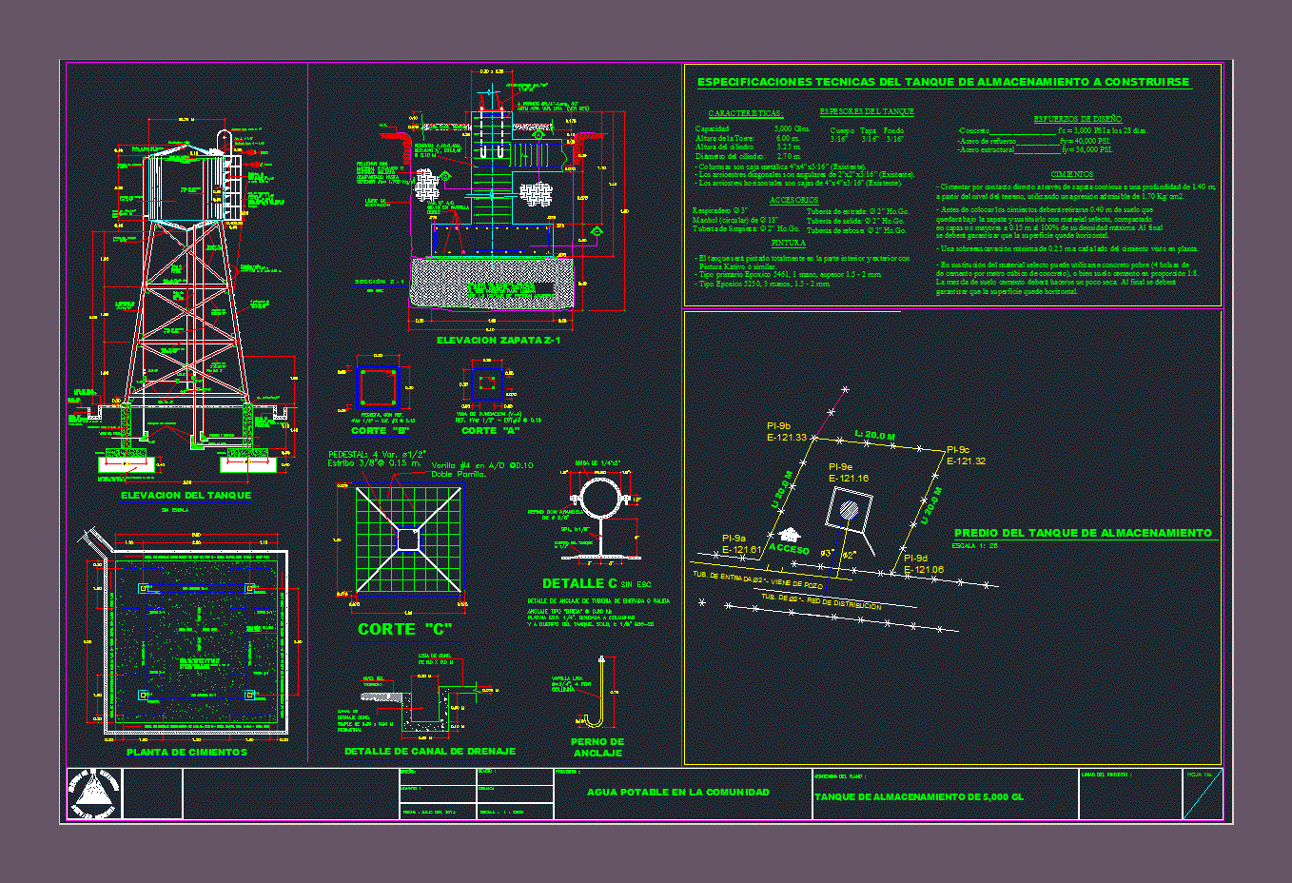Click the CIMIENTOS heading in the specifications
The height and width of the screenshot is (883, 1292).
point(1072,174)
